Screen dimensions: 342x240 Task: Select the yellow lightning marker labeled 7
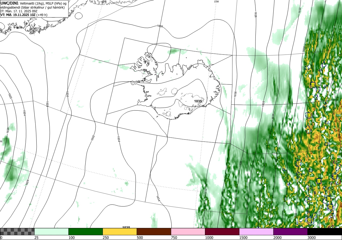298,164
